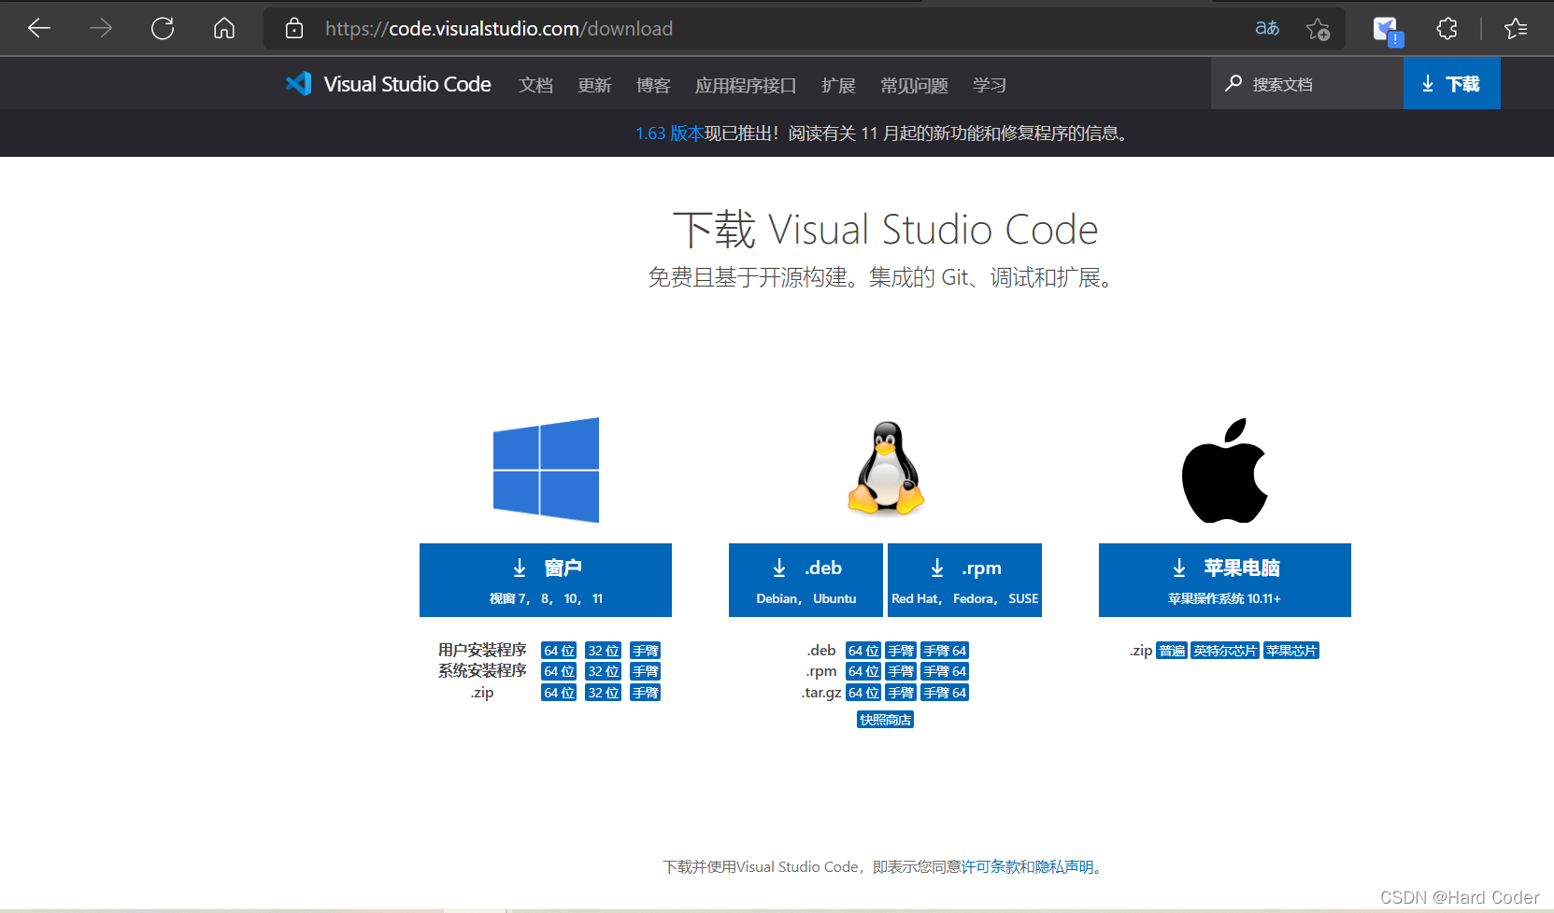Click the Linux Tux penguin image
The image size is (1554, 913).
click(886, 468)
